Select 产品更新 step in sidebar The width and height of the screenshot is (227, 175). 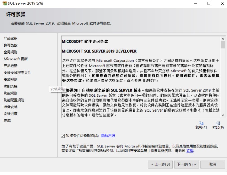[10, 66]
